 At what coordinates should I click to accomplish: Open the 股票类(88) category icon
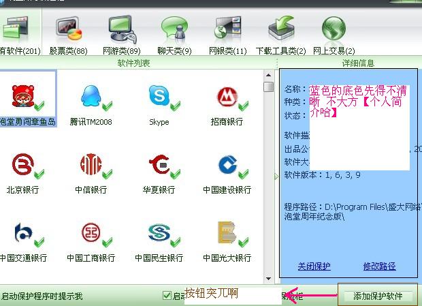coord(69,29)
